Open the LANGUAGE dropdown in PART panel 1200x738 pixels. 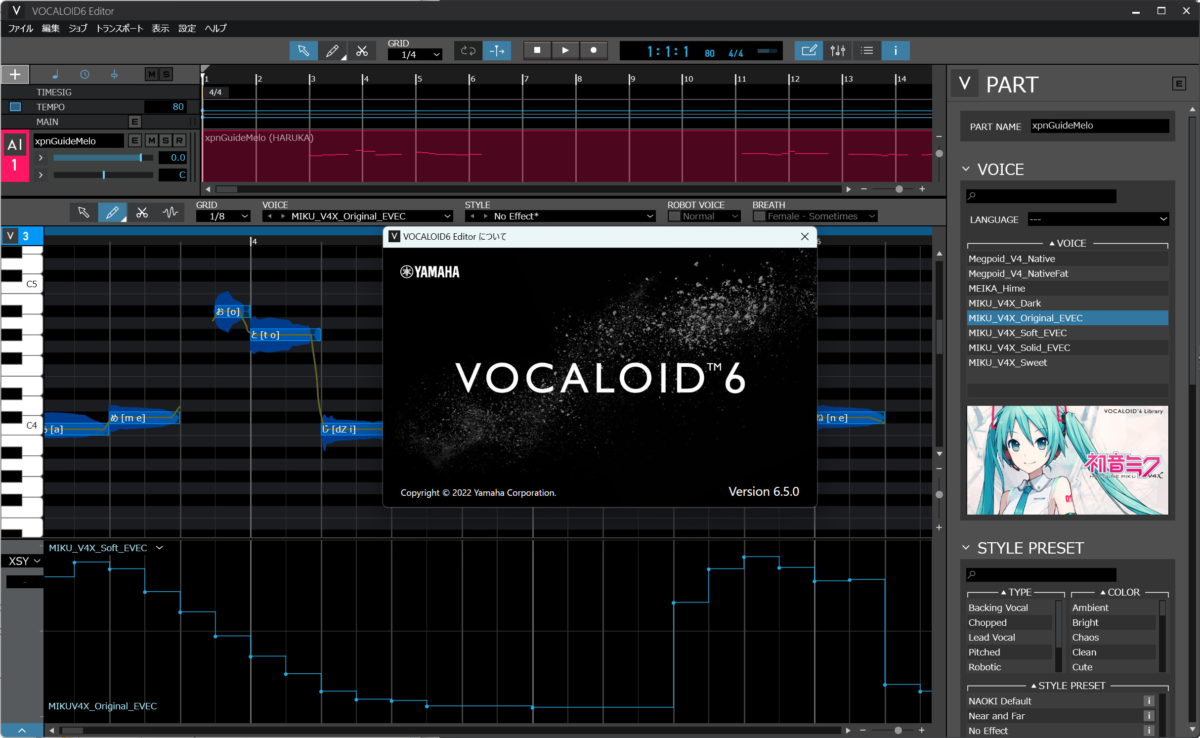pos(1098,219)
